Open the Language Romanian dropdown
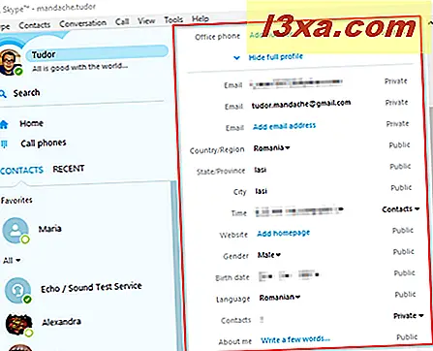This screenshot has width=433, height=351. pyautogui.click(x=280, y=297)
